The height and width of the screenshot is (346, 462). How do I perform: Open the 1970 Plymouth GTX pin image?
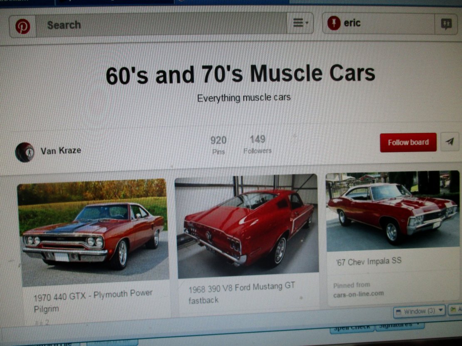[93, 232]
